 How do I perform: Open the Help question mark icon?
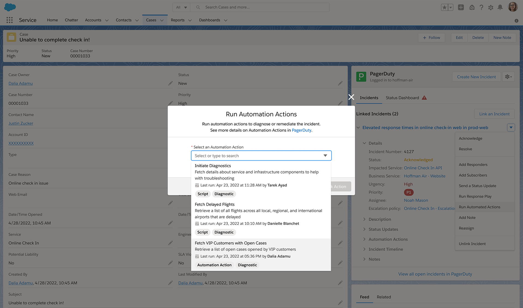click(481, 7)
